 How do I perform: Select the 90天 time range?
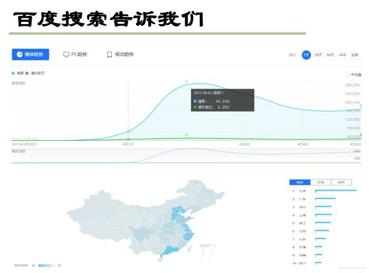[330, 55]
